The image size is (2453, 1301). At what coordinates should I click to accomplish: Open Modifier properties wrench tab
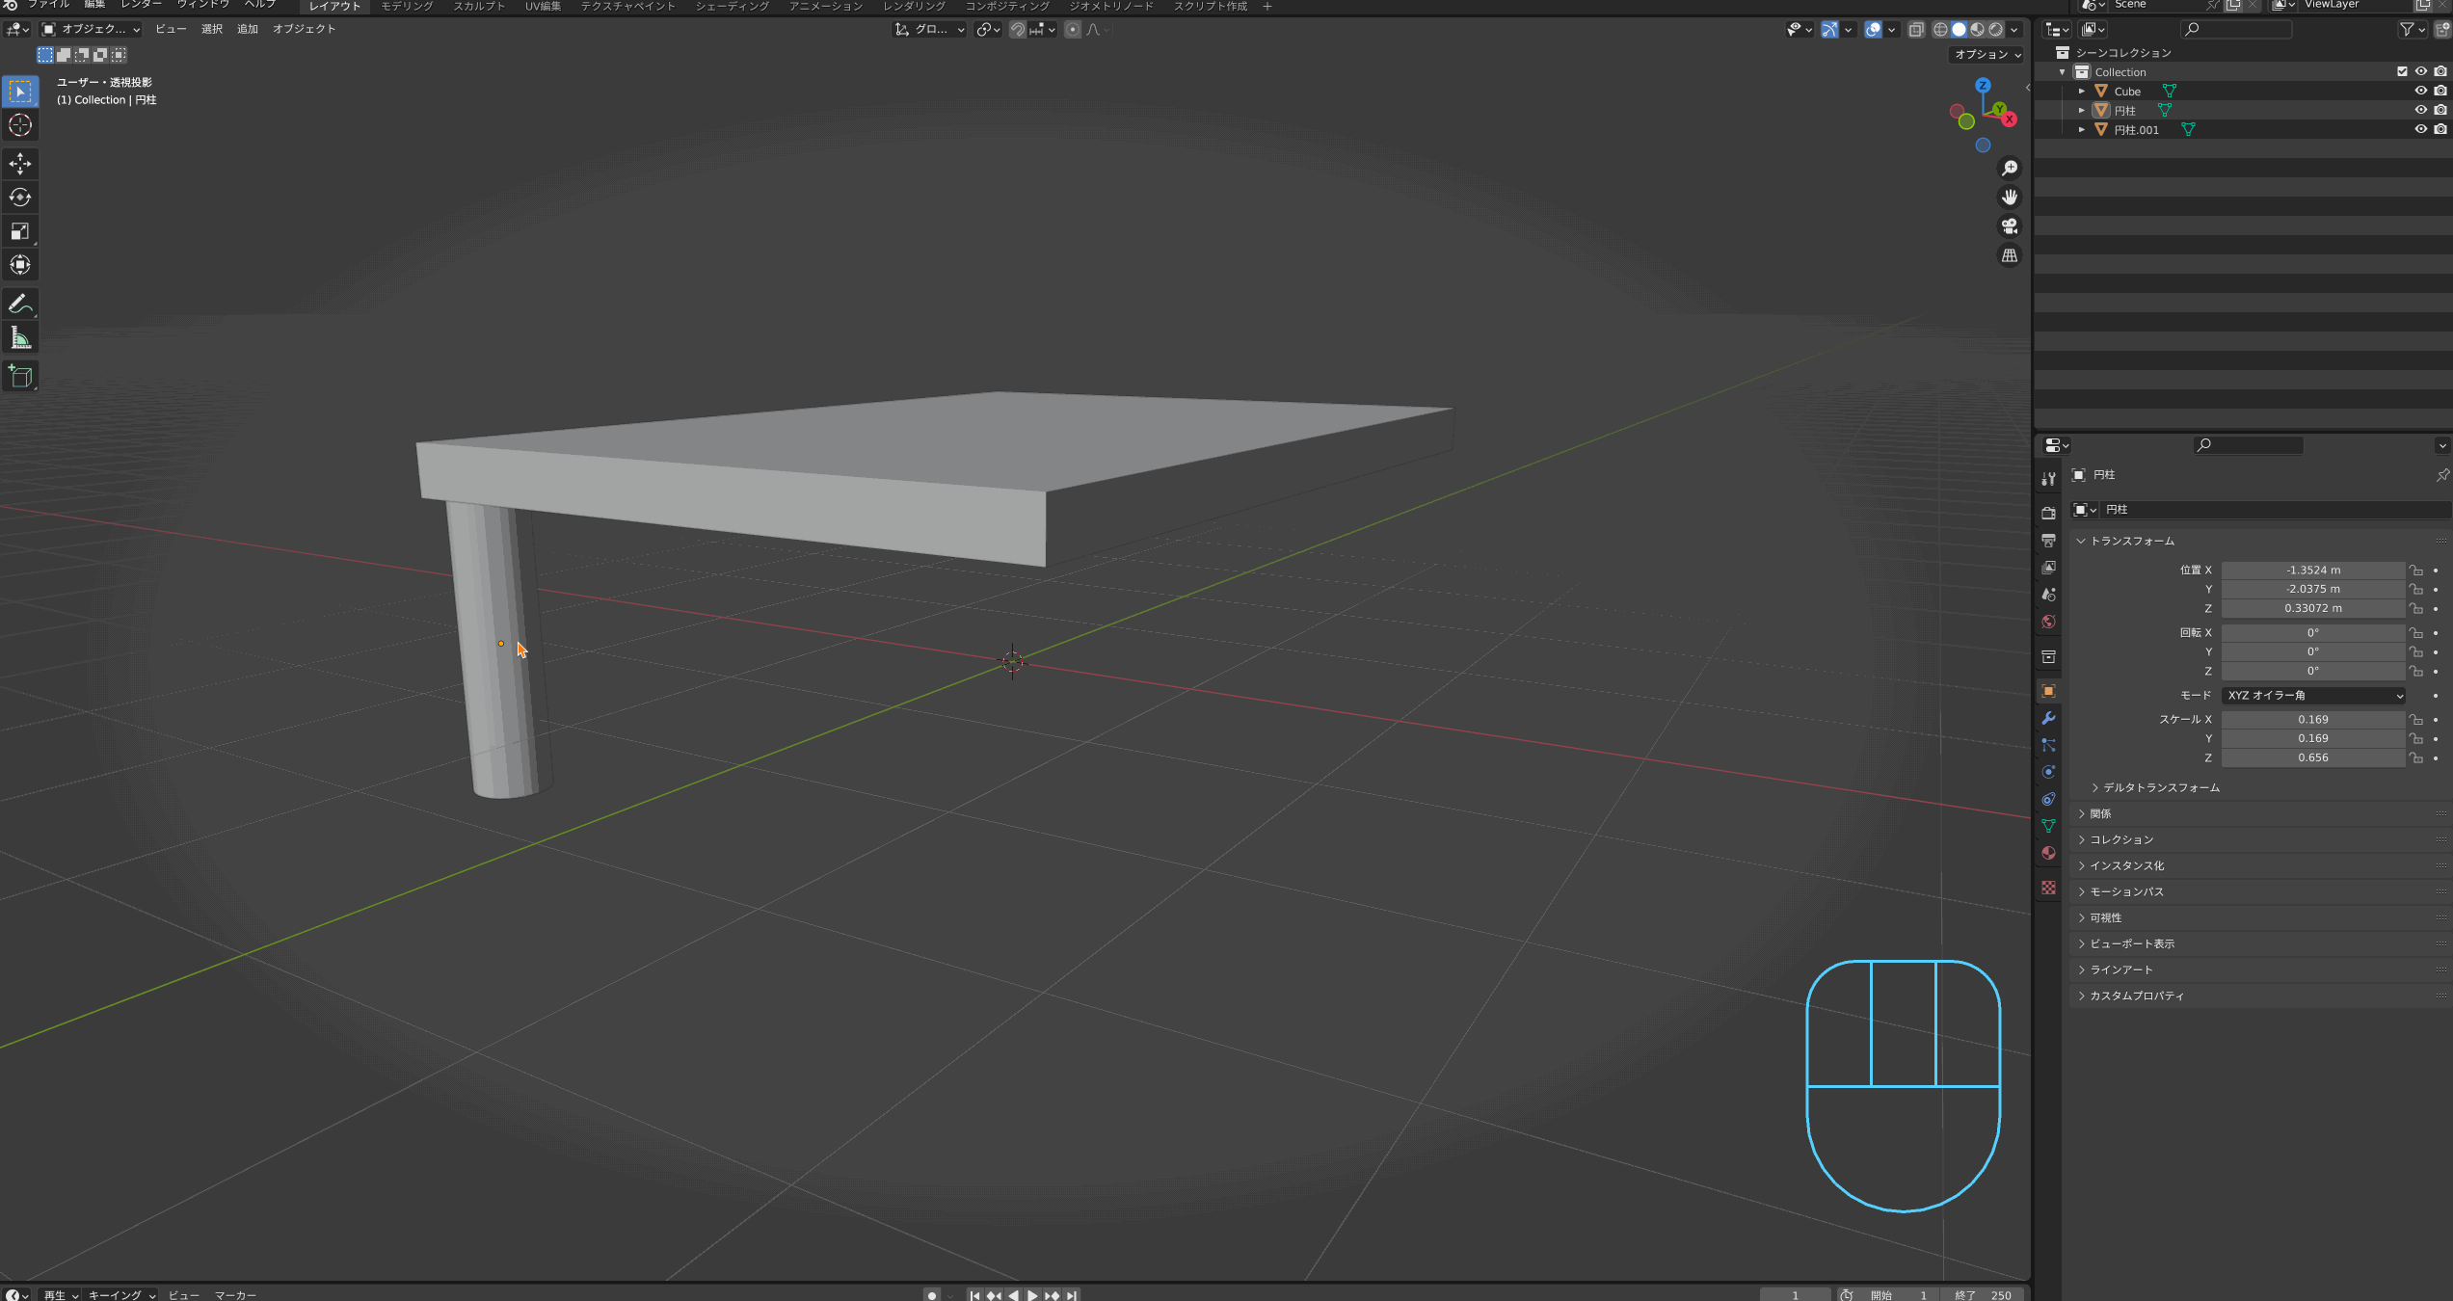pos(2049,719)
